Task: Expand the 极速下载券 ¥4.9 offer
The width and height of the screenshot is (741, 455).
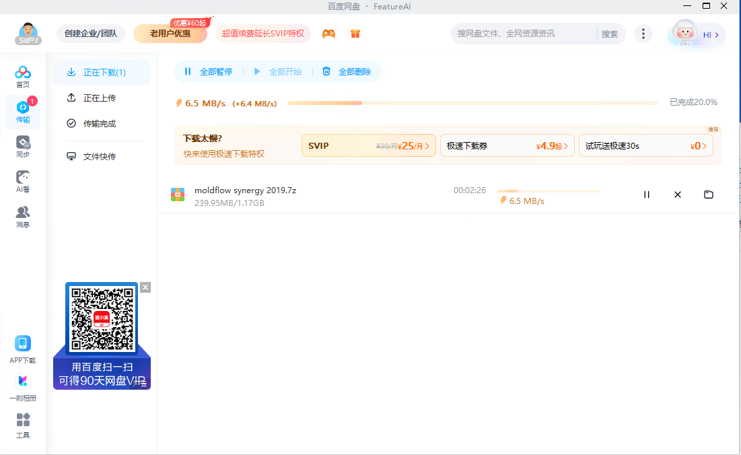Action: click(x=507, y=145)
